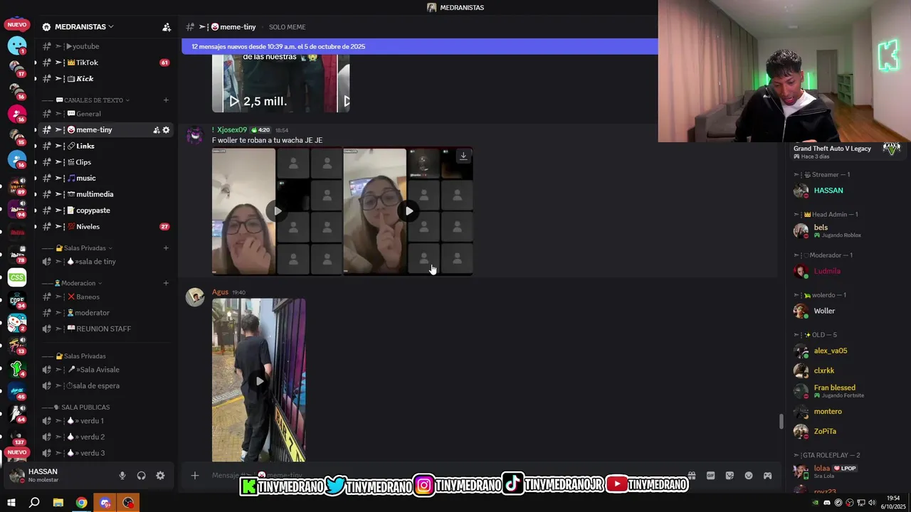The height and width of the screenshot is (512, 911).
Task: Click download icon on Xjosex09 video attachment
Action: click(x=463, y=156)
